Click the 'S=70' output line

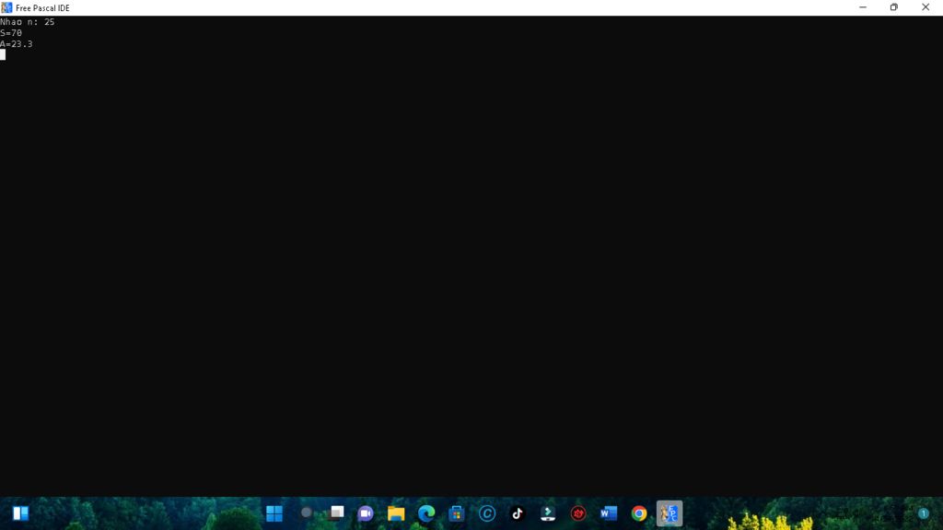click(x=11, y=33)
